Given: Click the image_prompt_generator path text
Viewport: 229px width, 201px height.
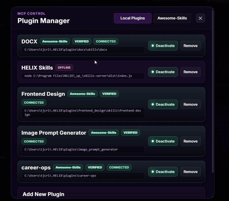Looking at the screenshot, I should point(71,149).
